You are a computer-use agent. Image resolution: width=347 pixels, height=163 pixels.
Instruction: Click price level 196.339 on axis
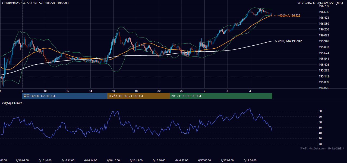tap(324, 24)
